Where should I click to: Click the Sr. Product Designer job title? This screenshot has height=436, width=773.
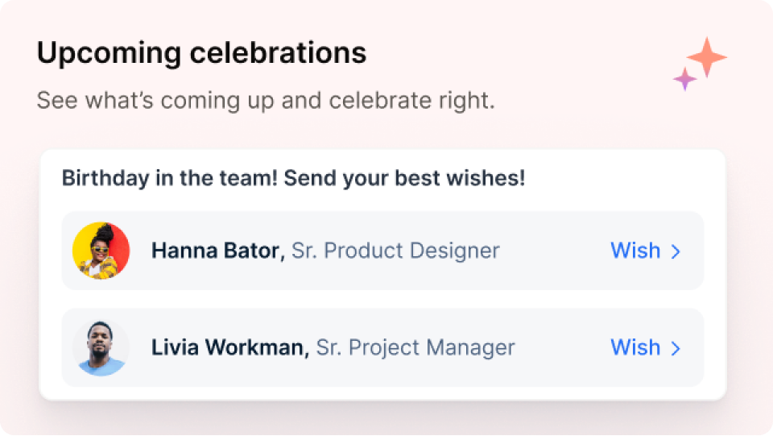(x=395, y=251)
